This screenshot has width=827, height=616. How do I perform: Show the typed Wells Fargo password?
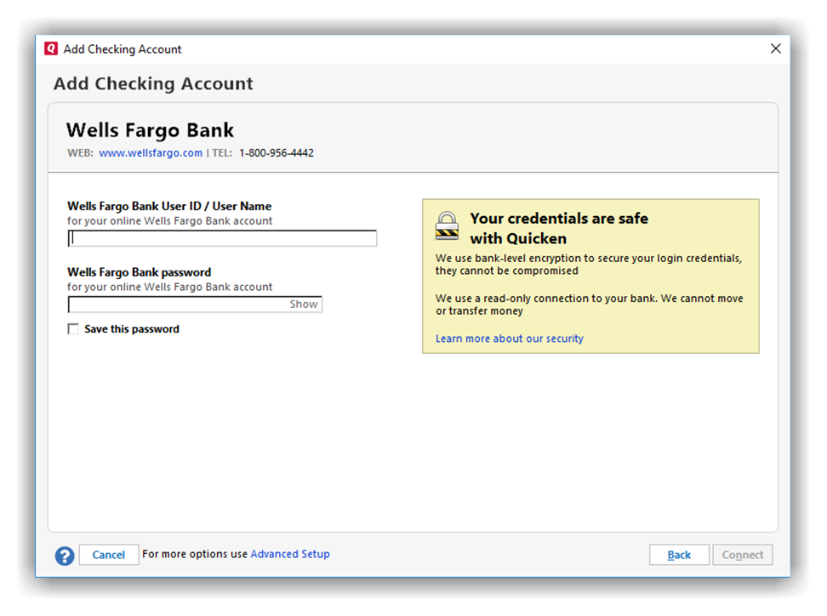point(304,305)
